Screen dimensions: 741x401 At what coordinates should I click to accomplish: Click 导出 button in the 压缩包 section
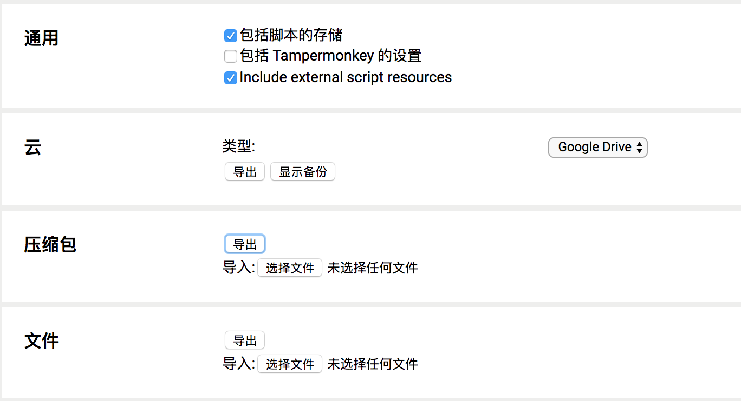tap(245, 244)
